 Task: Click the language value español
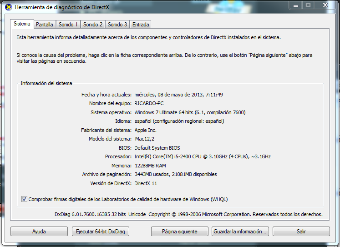[x=179, y=121]
